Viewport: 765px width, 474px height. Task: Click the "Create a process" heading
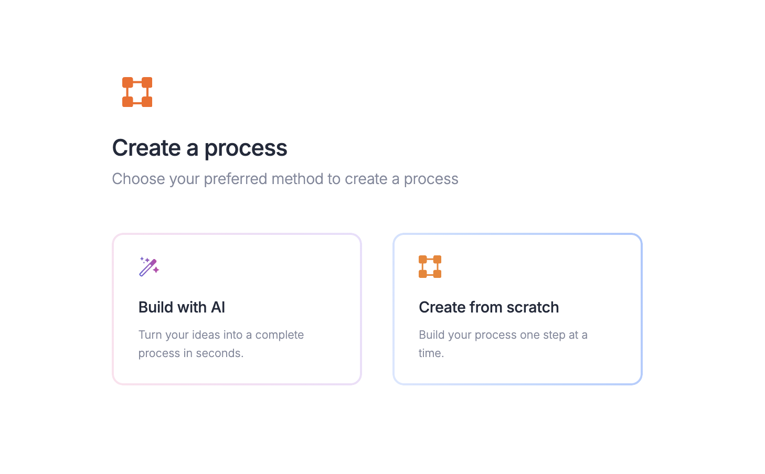coord(199,148)
